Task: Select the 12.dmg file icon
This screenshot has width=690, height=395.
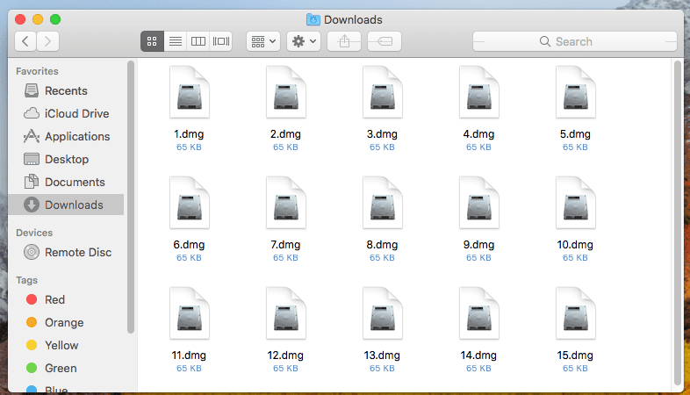Action: pos(286,313)
